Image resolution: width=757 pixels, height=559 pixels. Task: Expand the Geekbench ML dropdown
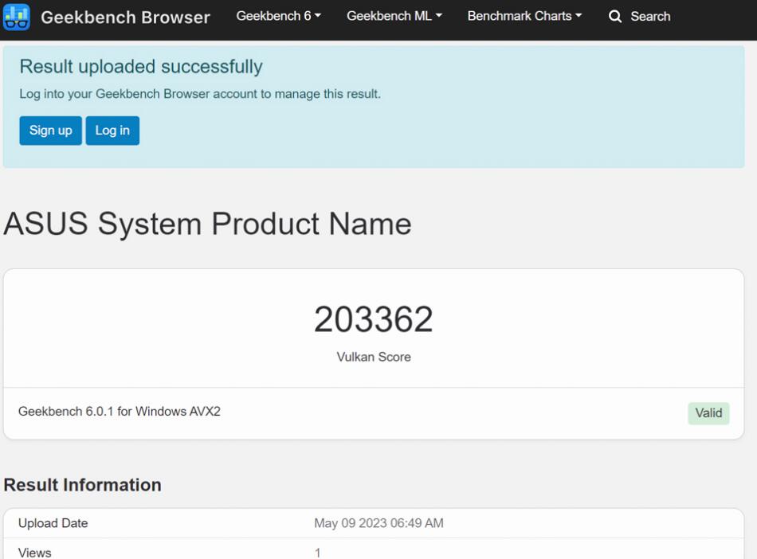pyautogui.click(x=394, y=16)
